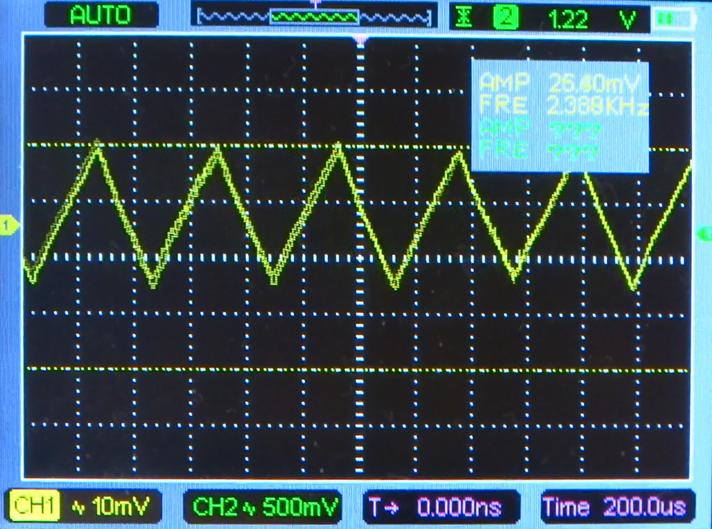Click the CH1 10mV vertical scale
The width and height of the screenshot is (712, 529).
pyautogui.click(x=120, y=506)
